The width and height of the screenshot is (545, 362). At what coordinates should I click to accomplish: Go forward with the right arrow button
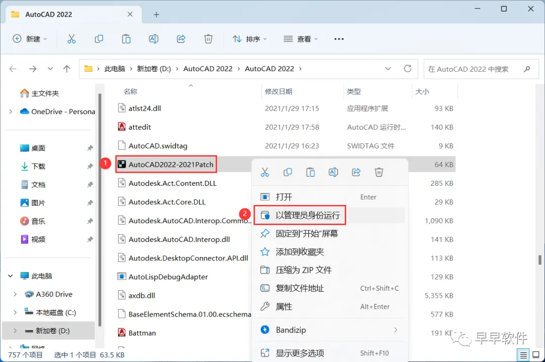tap(33, 69)
